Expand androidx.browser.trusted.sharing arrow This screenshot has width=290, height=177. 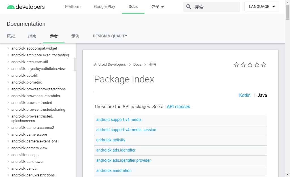pos(8,110)
